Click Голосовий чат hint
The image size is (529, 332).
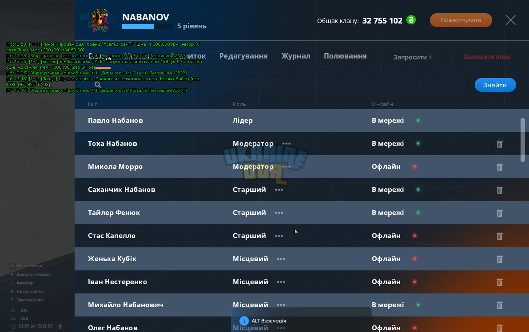click(x=31, y=292)
